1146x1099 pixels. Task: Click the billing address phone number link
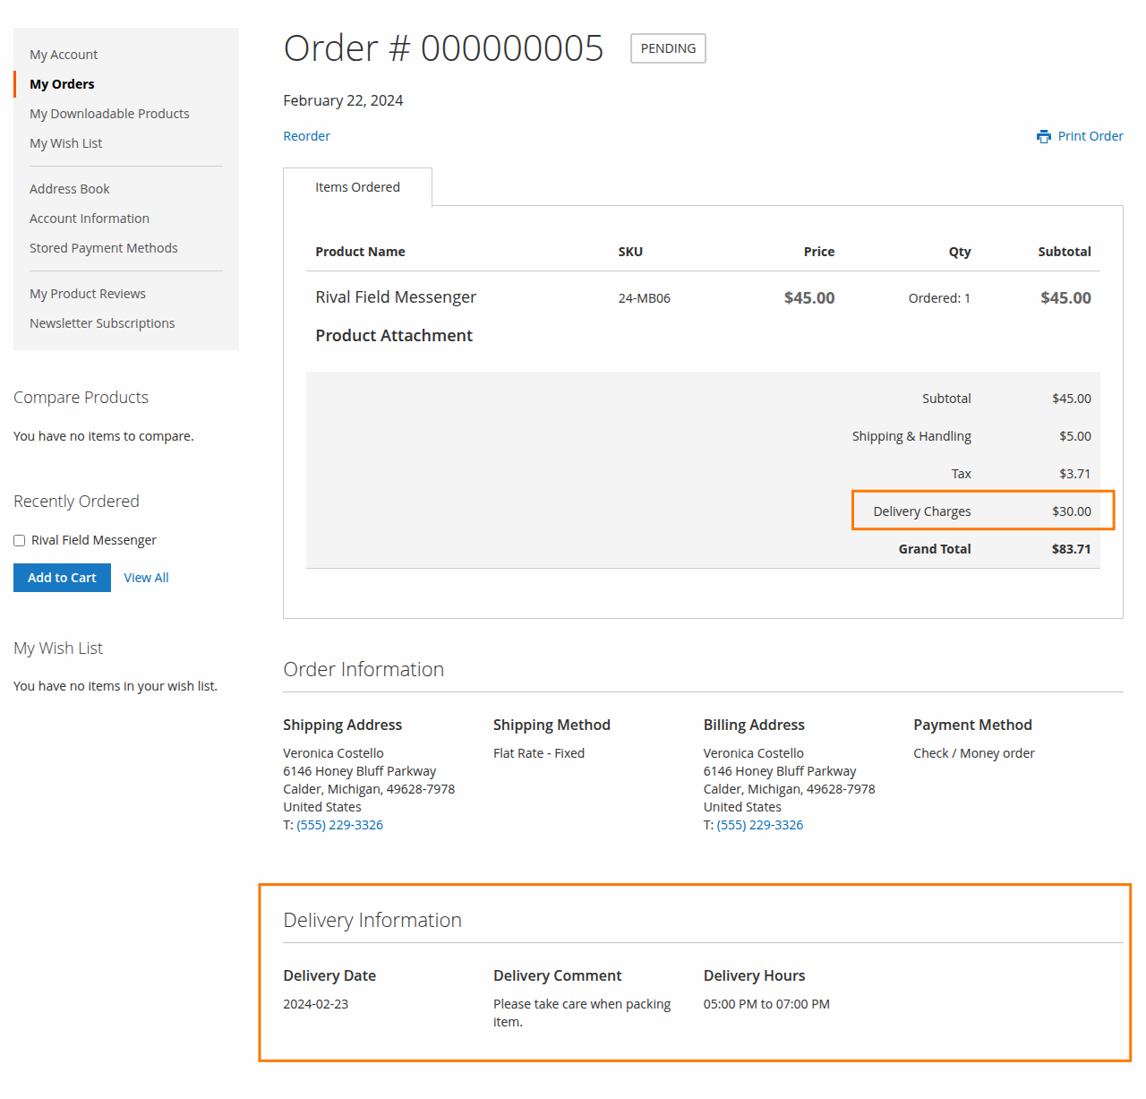(760, 825)
